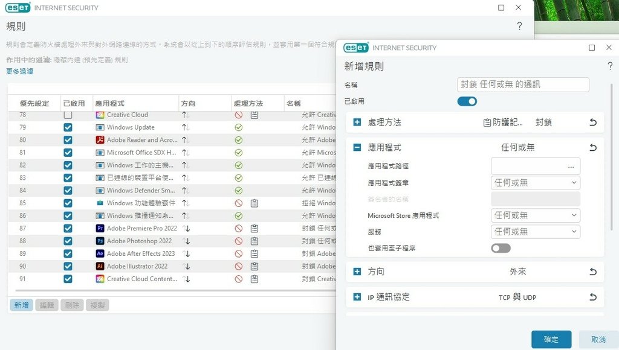Click the log clipboard icon in the Adobe Photoshop 2022 row
Screen dimensions: 619x350
tap(254, 241)
